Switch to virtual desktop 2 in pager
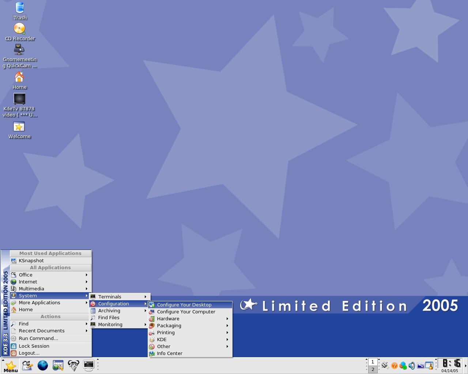This screenshot has height=374, width=468. point(373,369)
